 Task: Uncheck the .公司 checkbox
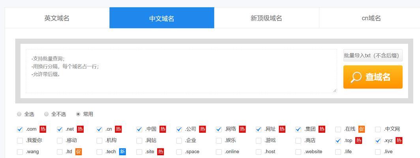pos(179,129)
